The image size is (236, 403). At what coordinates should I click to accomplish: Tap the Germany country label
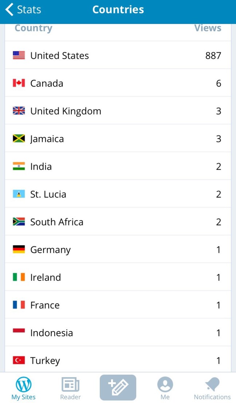[50, 250]
